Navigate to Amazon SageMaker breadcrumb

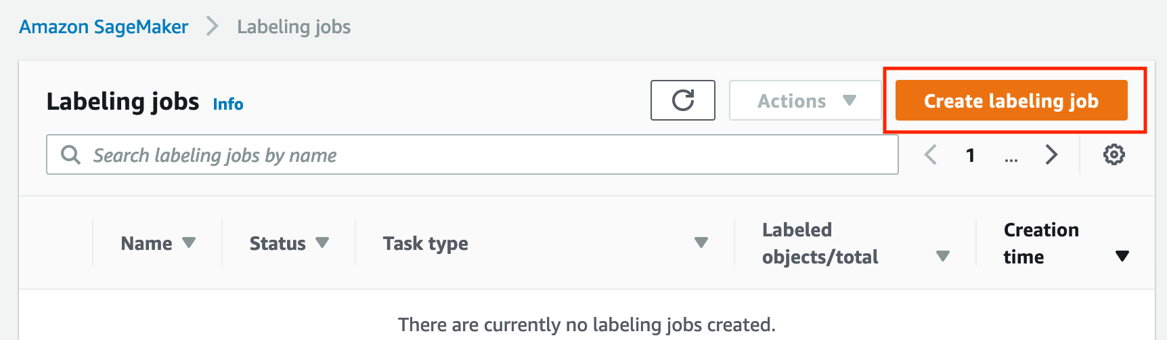[104, 26]
